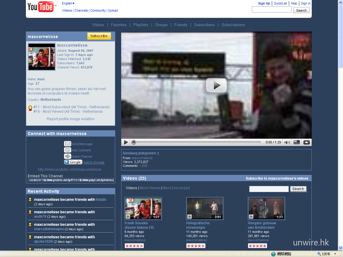Add Holografische messenger video to QuickList

[189, 217]
